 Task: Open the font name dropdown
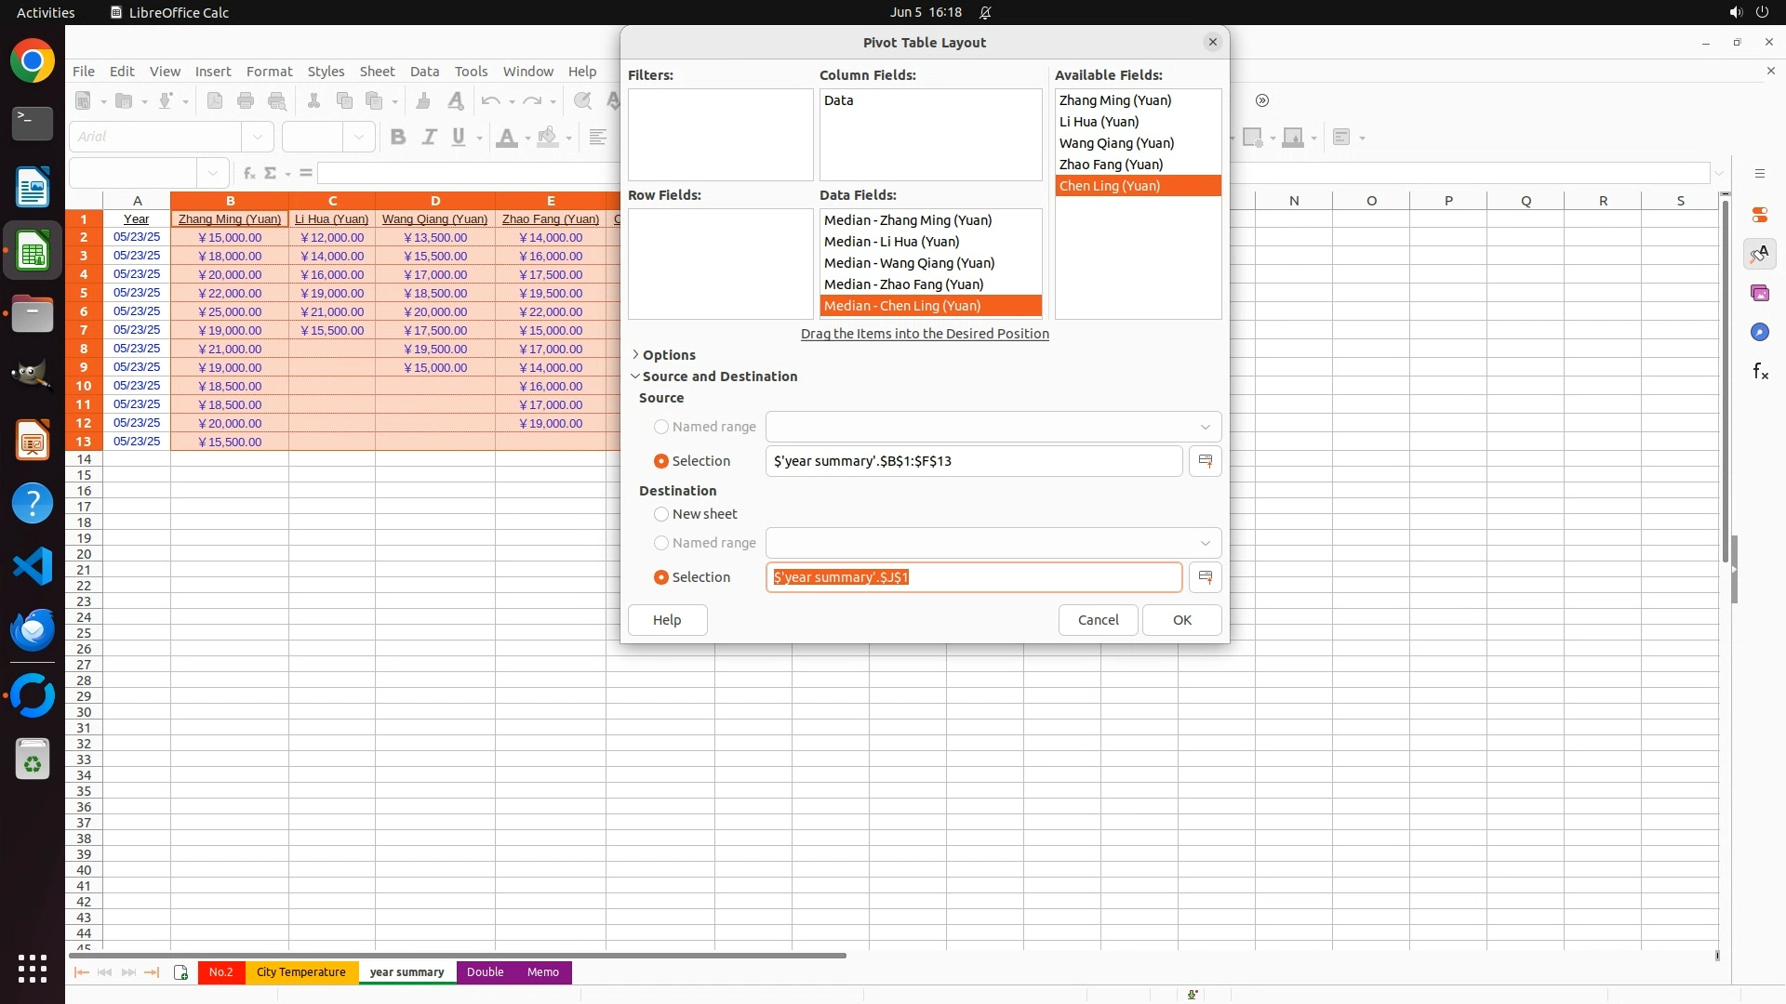click(258, 137)
